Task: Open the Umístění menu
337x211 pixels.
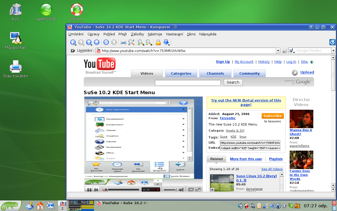Action: coord(76,34)
